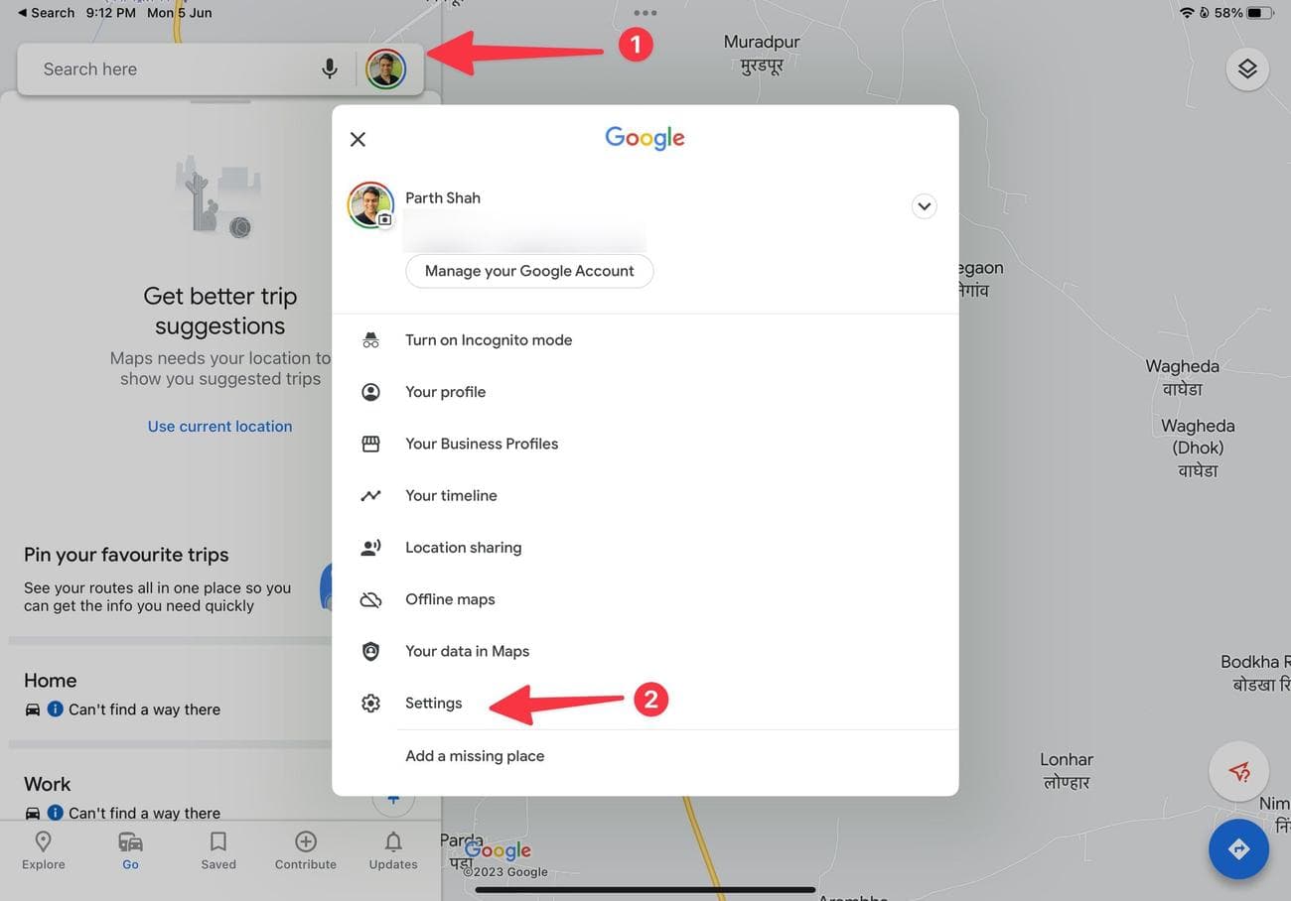
Task: Select Location sharing in the menu
Action: pos(463,547)
